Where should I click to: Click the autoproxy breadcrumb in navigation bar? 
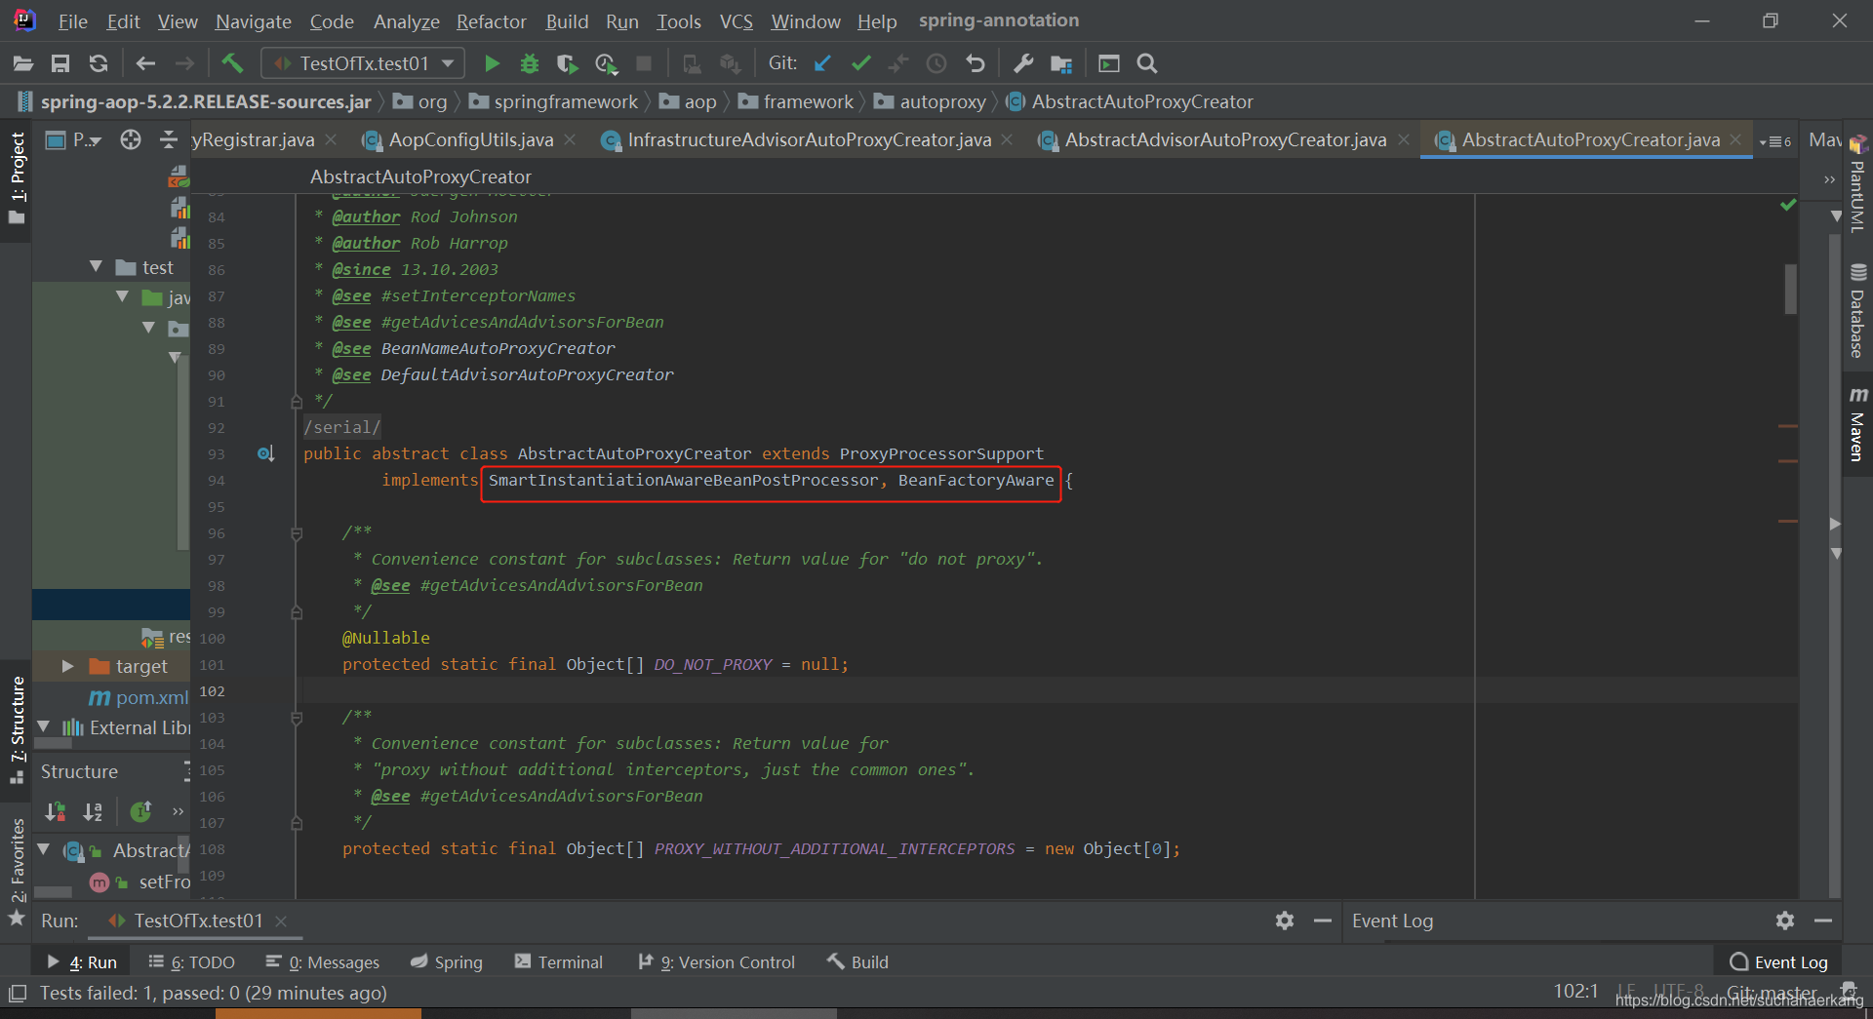(x=931, y=101)
